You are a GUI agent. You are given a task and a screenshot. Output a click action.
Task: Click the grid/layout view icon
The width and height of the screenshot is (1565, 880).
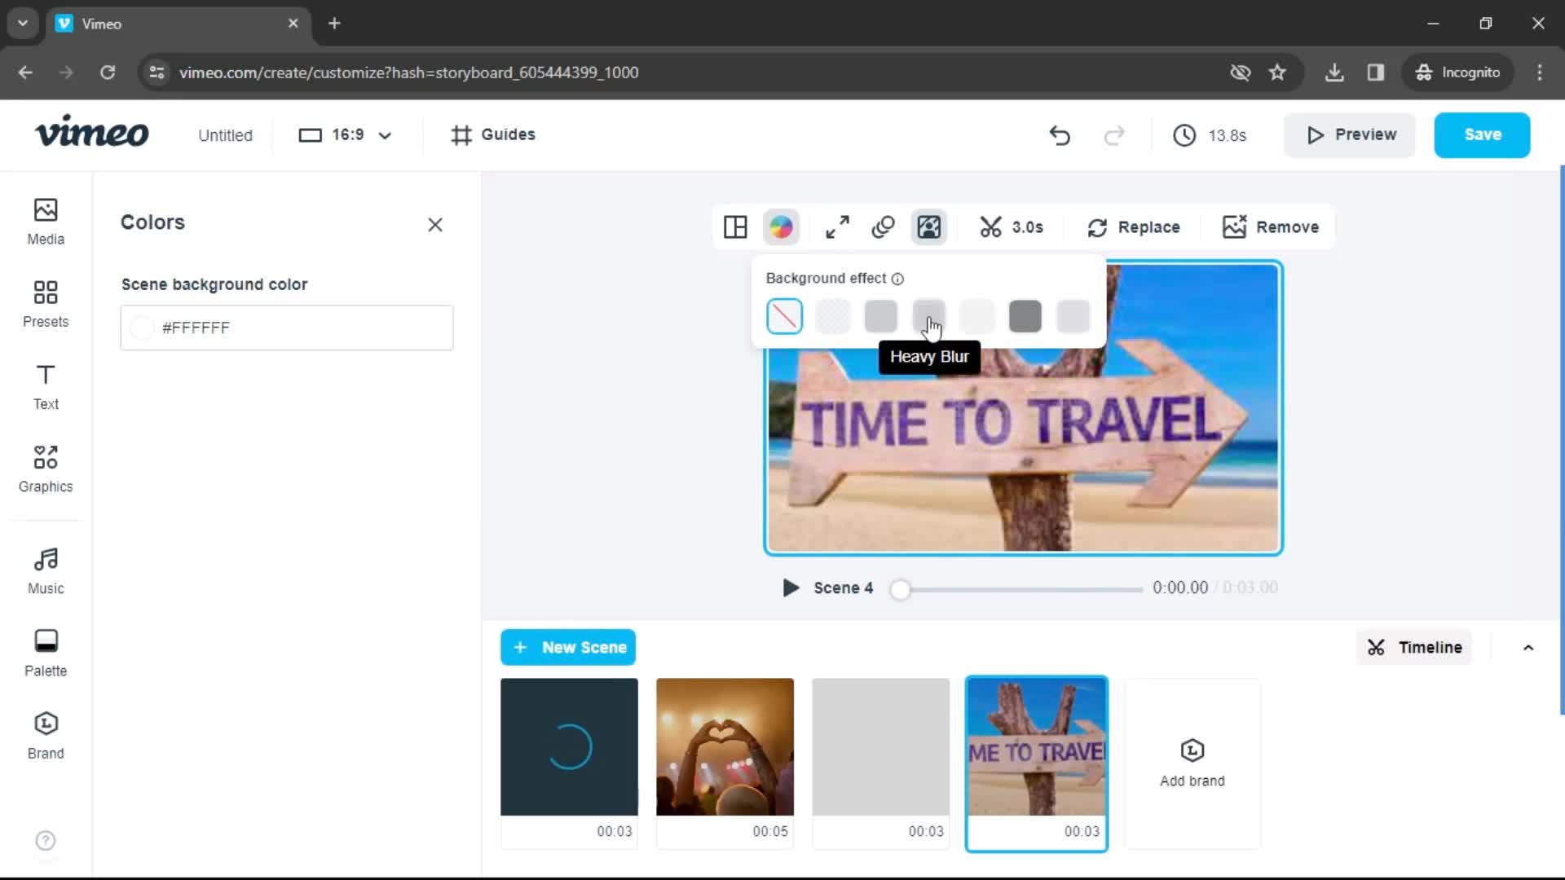click(735, 227)
